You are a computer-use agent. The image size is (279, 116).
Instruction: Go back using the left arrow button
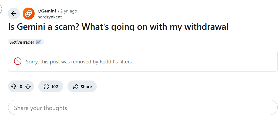(x=14, y=14)
